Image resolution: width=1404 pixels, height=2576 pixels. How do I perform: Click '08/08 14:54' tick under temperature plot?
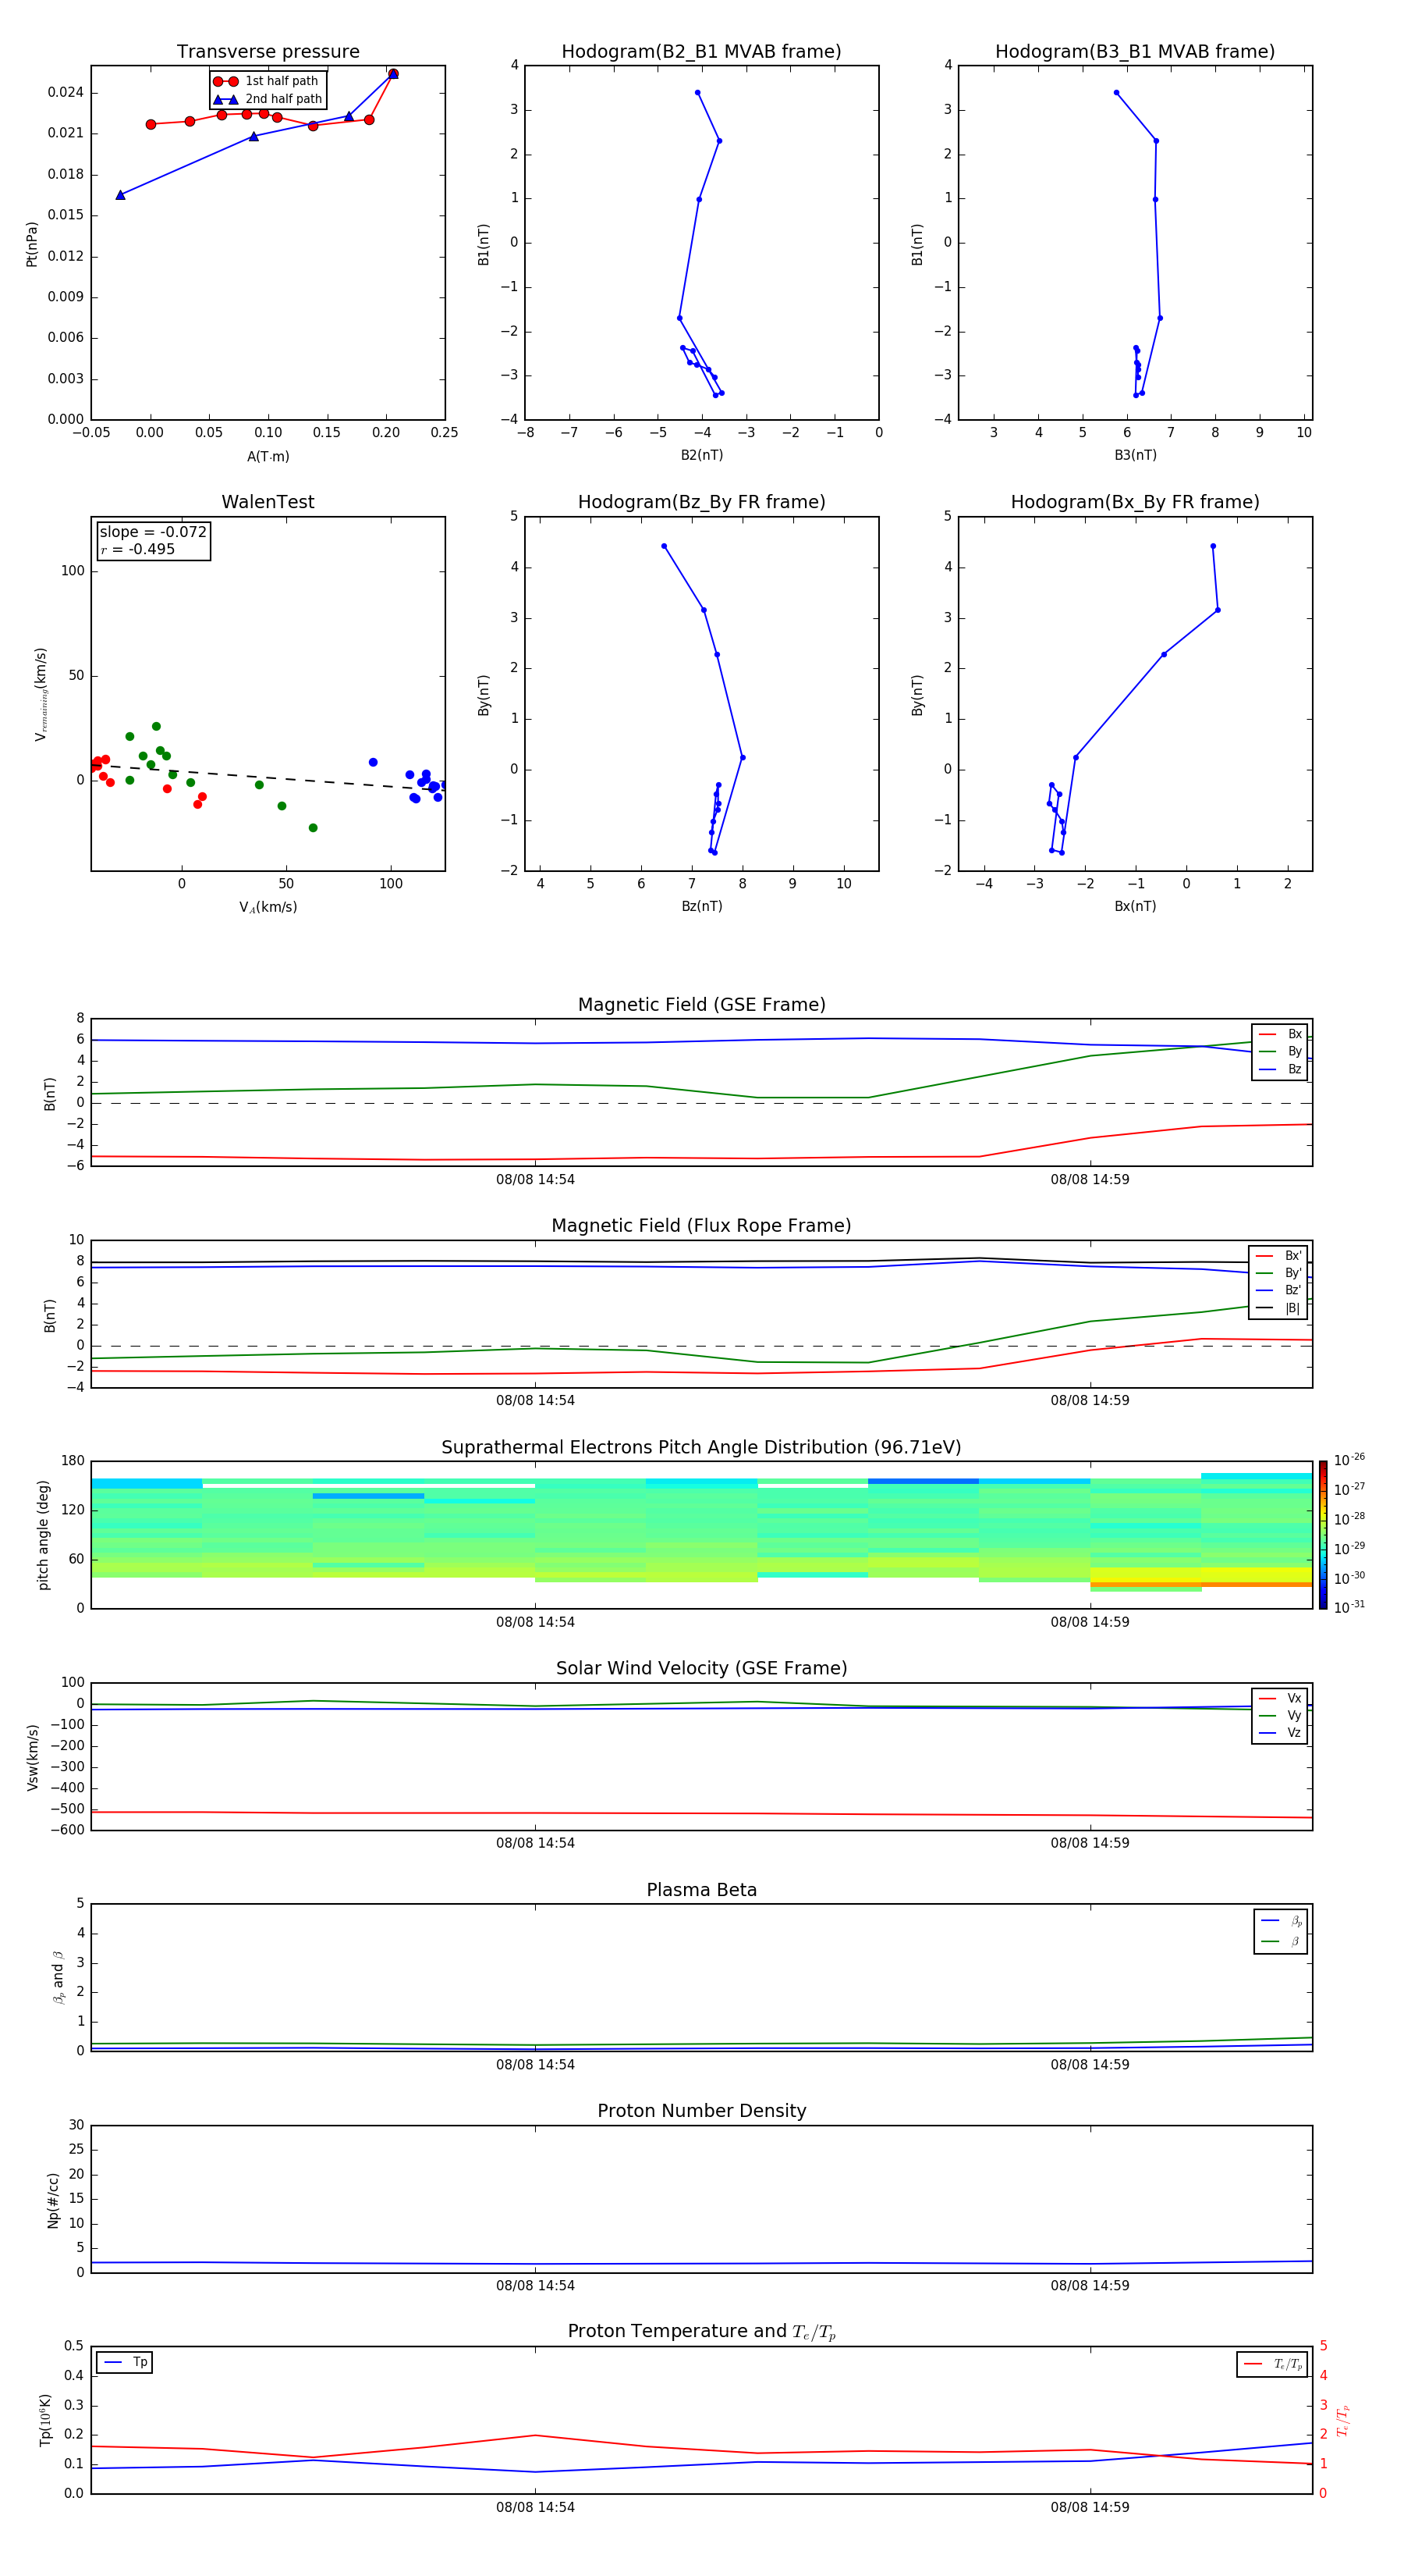tap(536, 2507)
